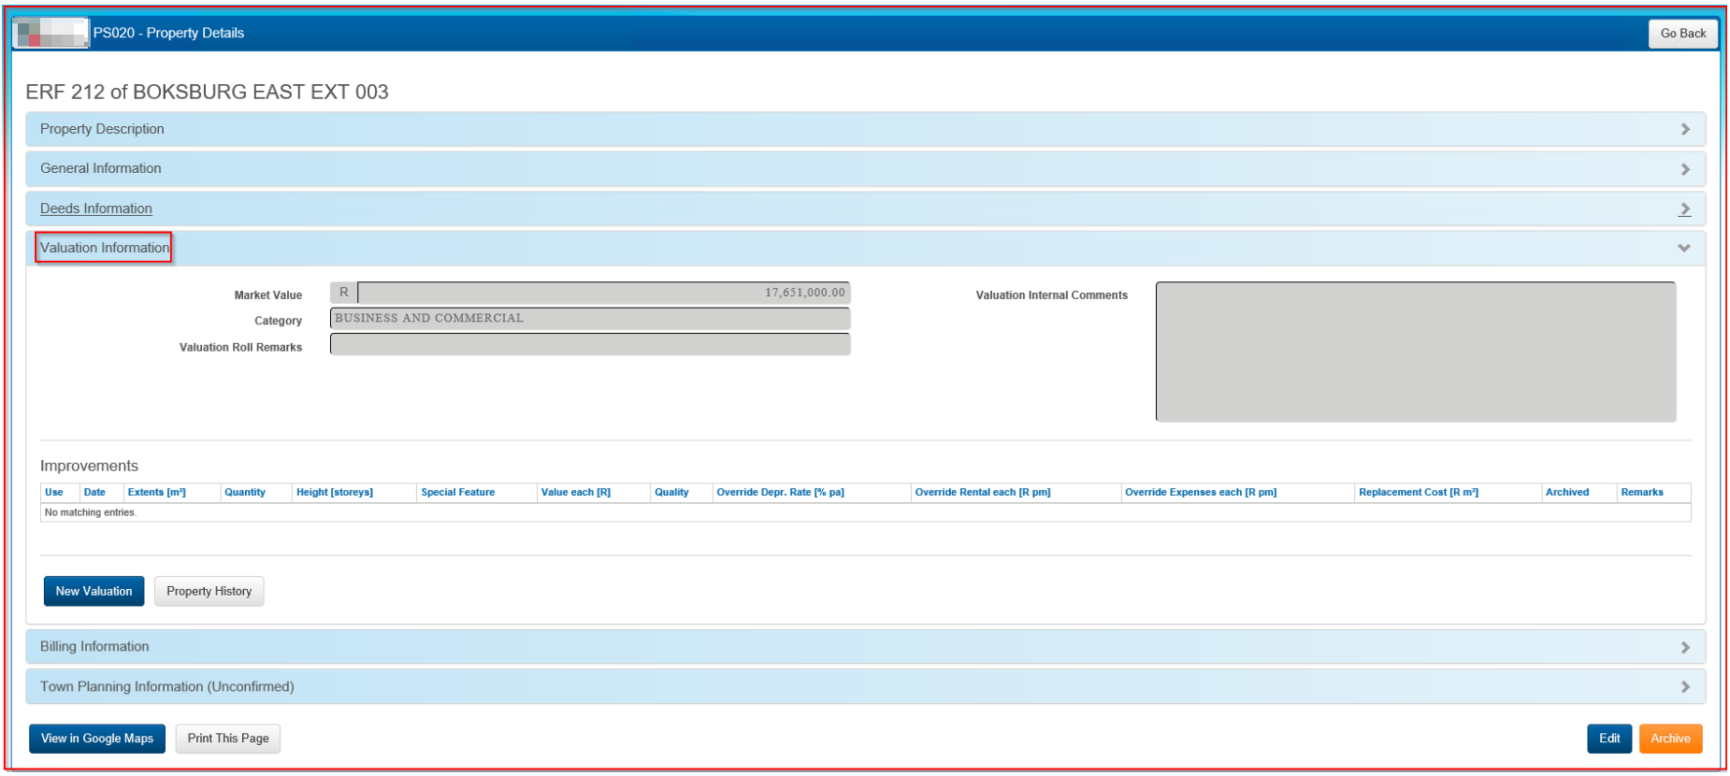Expand the Property Description chevron arrow
This screenshot has width=1730, height=776.
pyautogui.click(x=1684, y=129)
